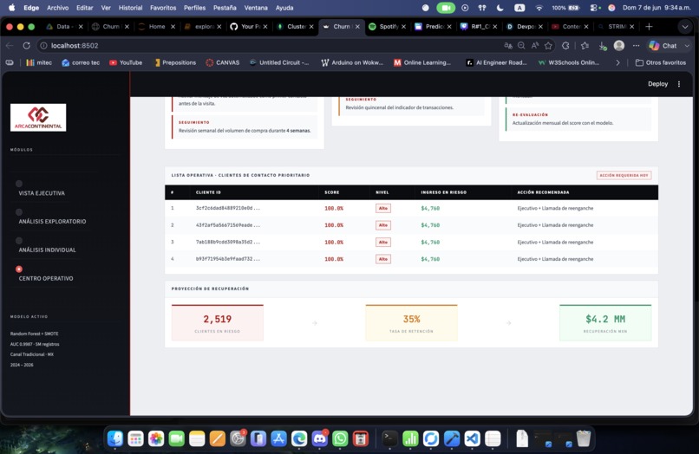Open the Wi-Fi menu bar icon
Image resolution: width=699 pixels, height=454 pixels.
click(x=539, y=8)
